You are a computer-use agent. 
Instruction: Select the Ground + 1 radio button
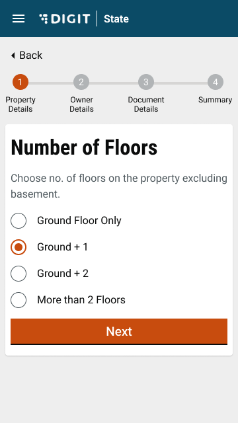point(19,247)
